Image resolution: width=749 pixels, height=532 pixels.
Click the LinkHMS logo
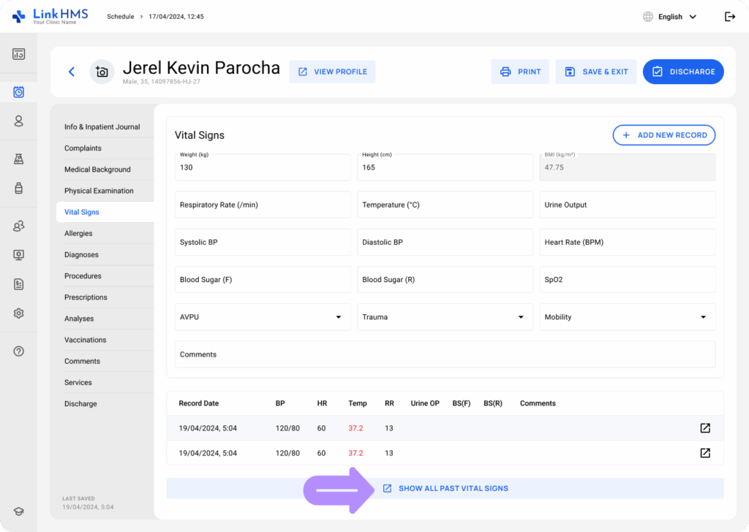coord(50,16)
